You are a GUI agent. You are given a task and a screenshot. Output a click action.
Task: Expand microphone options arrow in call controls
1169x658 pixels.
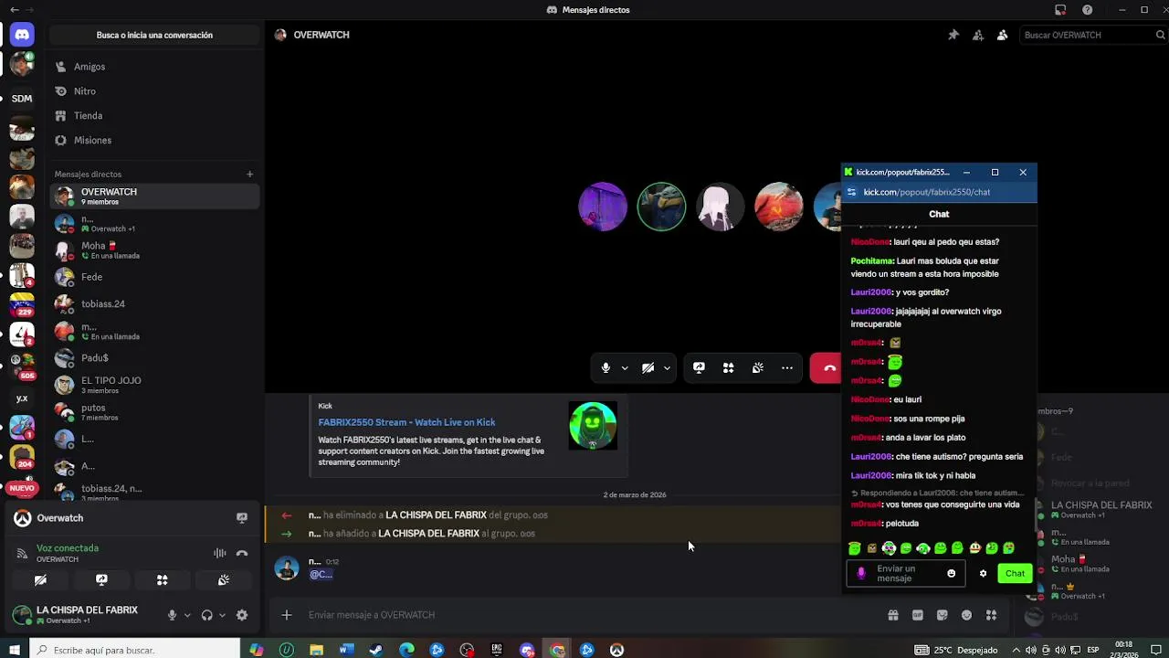pyautogui.click(x=625, y=367)
